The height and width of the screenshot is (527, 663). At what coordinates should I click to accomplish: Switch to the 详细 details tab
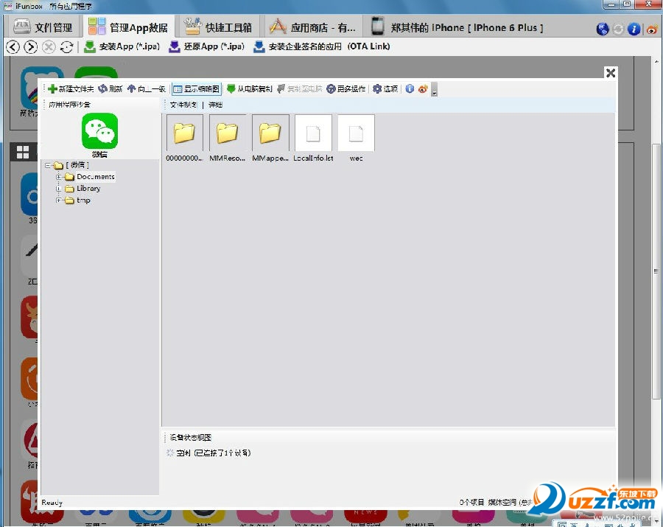point(215,105)
